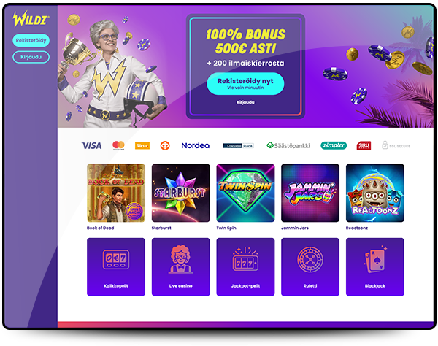Follow the Kirjaudu link under the bonus offer
Image resolution: width=438 pixels, height=346 pixels.
[x=245, y=102]
